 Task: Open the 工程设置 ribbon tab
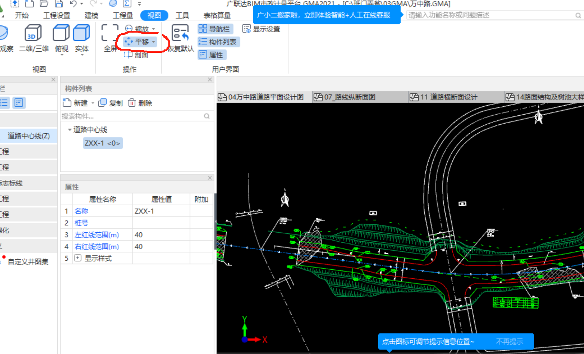coord(56,15)
